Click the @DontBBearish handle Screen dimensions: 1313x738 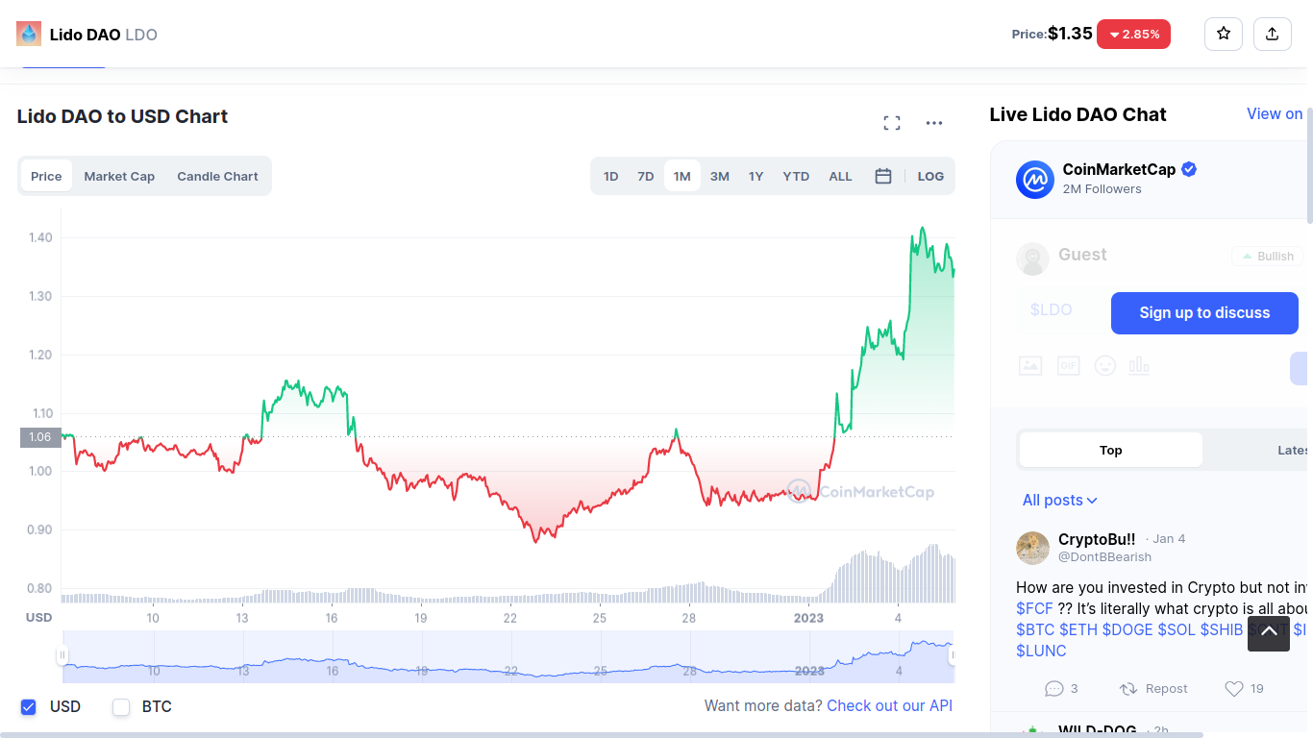click(x=1104, y=556)
